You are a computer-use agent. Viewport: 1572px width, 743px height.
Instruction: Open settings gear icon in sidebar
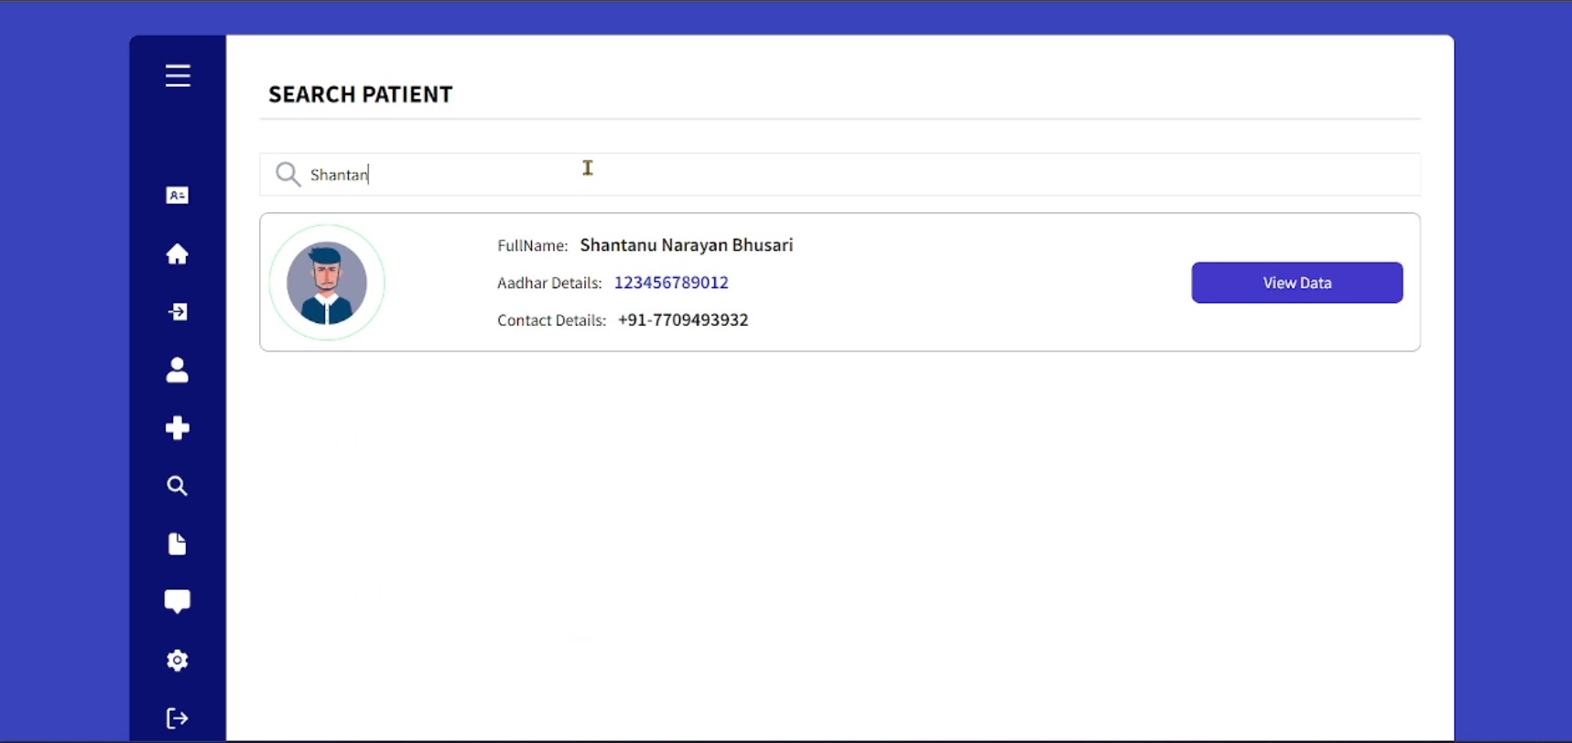178,661
